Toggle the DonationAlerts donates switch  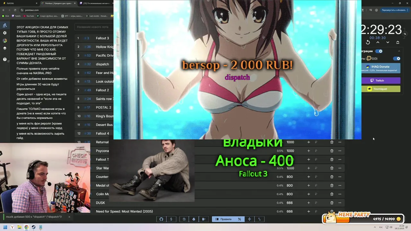[x=397, y=58]
